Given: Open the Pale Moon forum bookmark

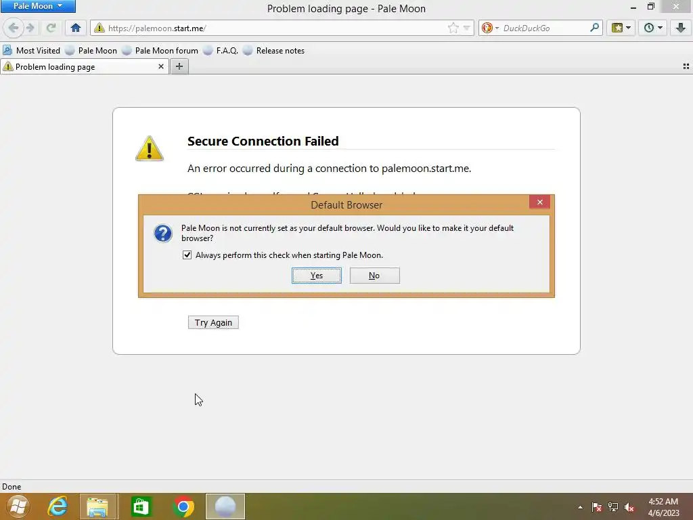Looking at the screenshot, I should [160, 50].
